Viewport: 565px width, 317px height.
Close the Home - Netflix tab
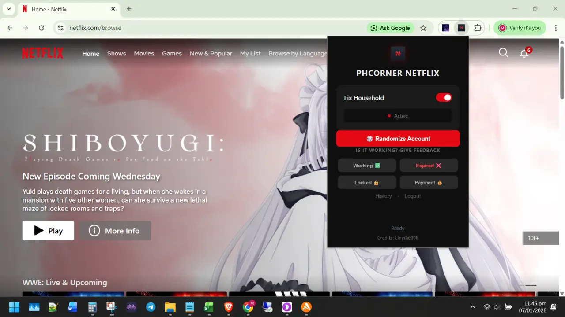tap(113, 9)
